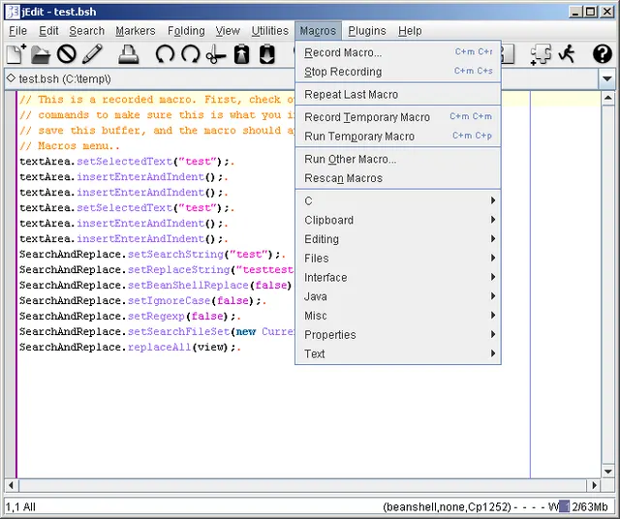Select Record Macro... menu entry
Screen dimensions: 620x519
point(398,52)
